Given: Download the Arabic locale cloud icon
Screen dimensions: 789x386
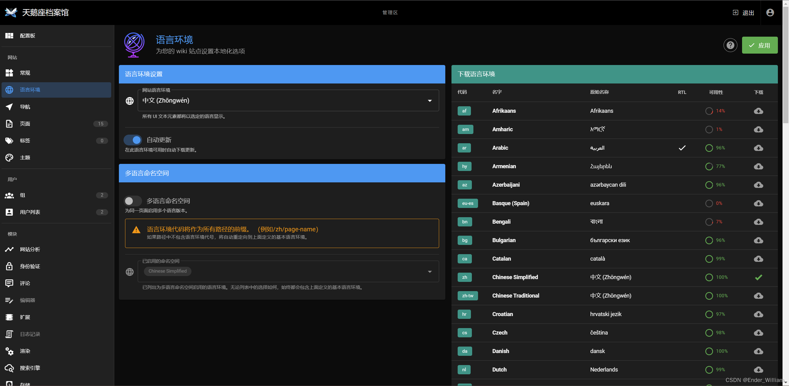Looking at the screenshot, I should 758,148.
